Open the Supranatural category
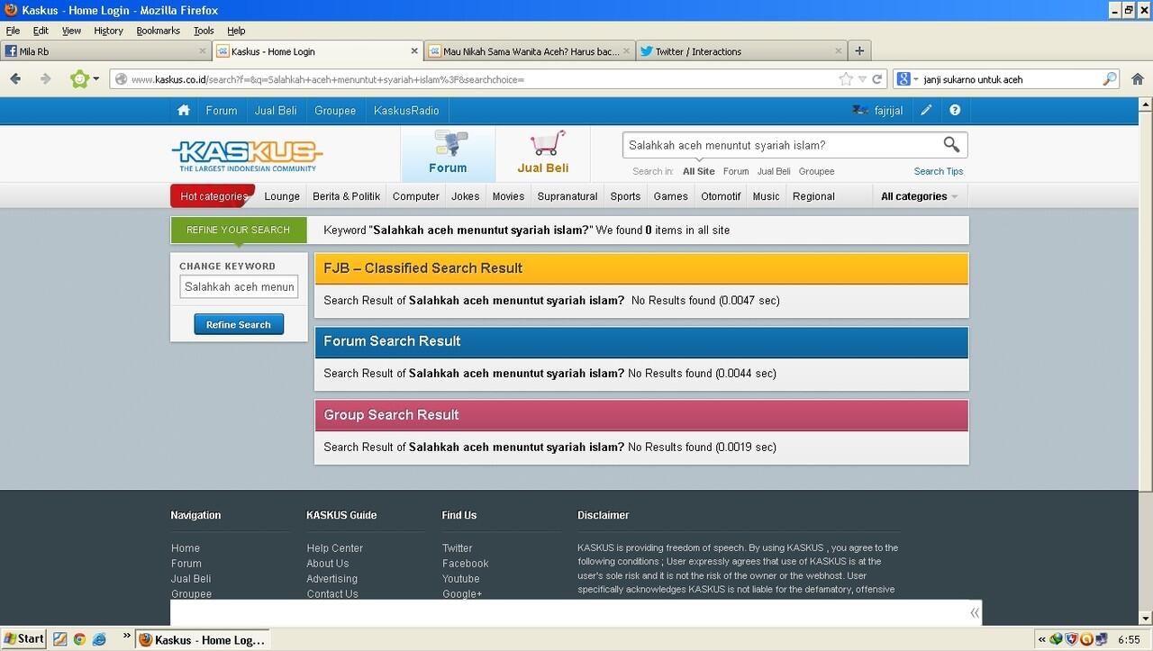This screenshot has width=1153, height=651. pyautogui.click(x=567, y=196)
